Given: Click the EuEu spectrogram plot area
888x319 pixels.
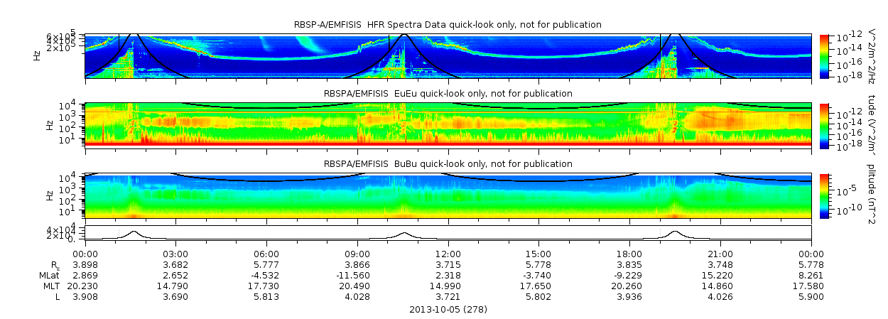Looking at the screenshot, I should [x=448, y=124].
